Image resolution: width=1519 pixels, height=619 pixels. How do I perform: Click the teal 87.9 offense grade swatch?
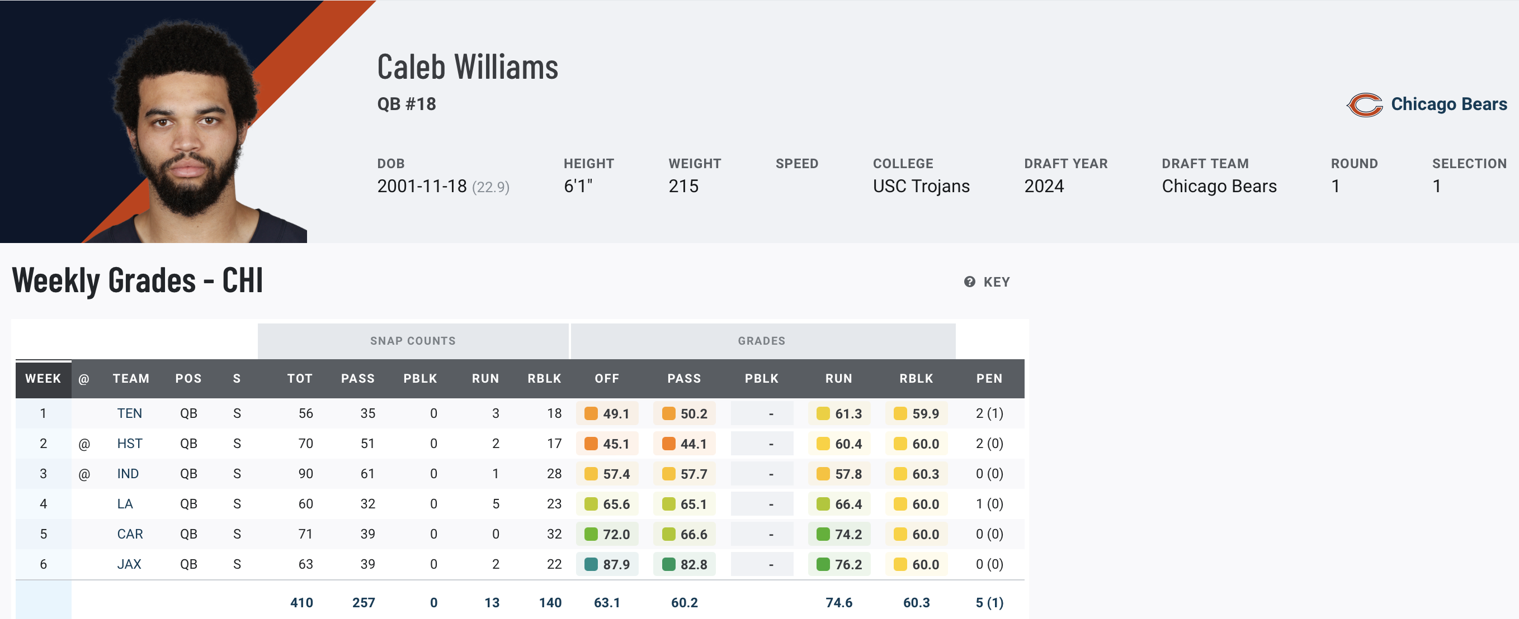coord(591,564)
